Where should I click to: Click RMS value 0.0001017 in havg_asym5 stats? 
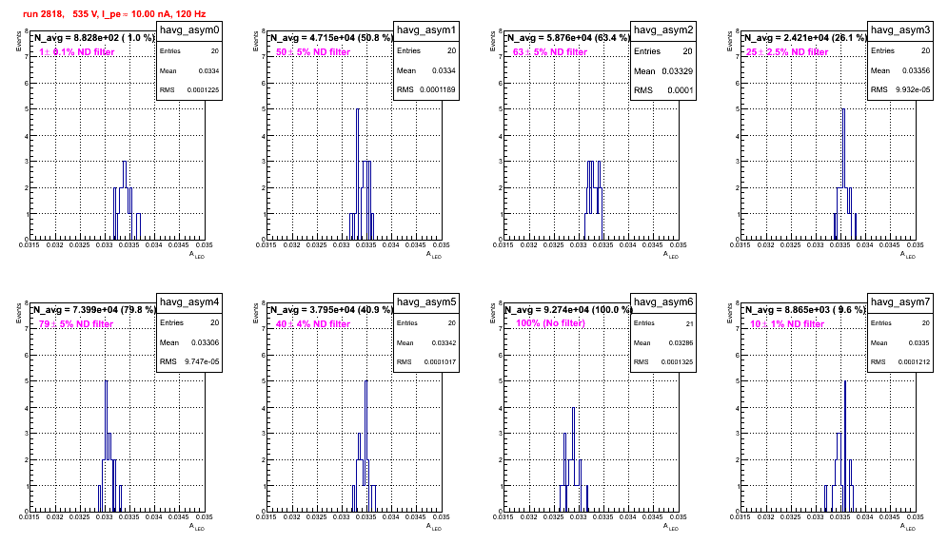440,362
